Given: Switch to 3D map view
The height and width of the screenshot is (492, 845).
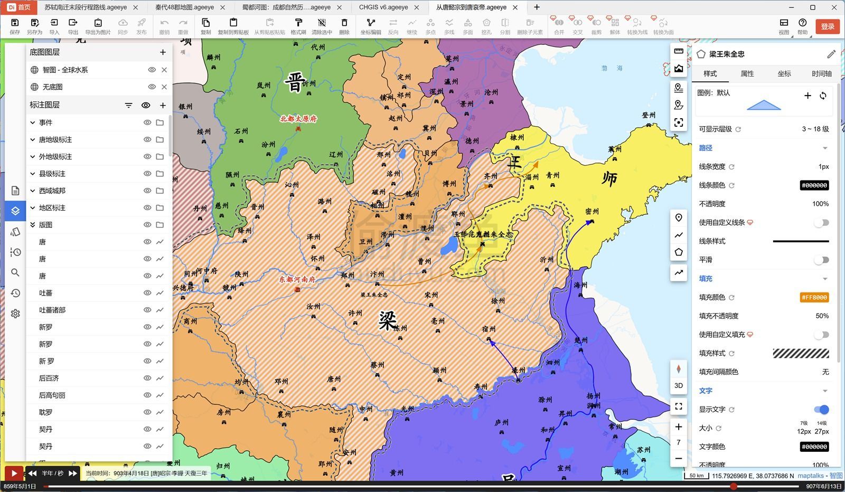Looking at the screenshot, I should coord(679,385).
